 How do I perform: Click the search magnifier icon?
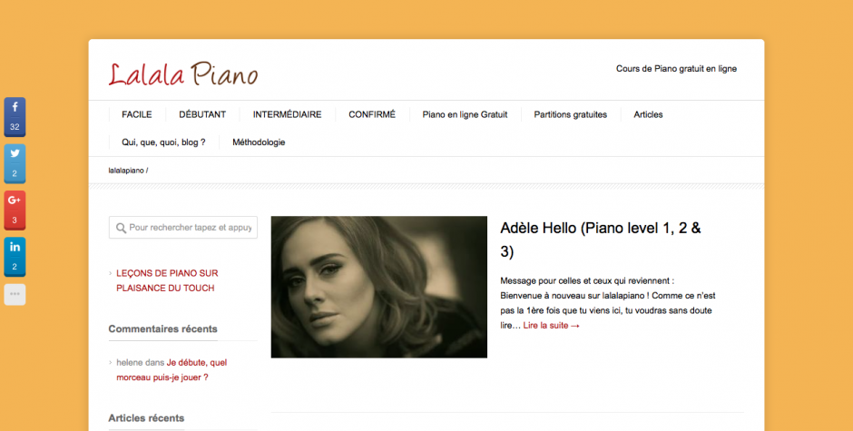[x=121, y=228]
